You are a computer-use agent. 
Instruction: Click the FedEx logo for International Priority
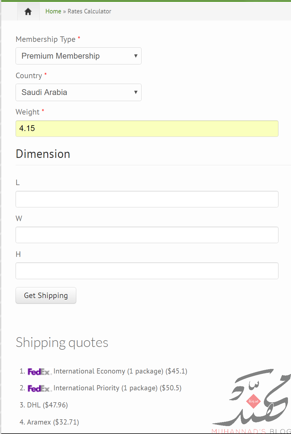[x=39, y=388]
